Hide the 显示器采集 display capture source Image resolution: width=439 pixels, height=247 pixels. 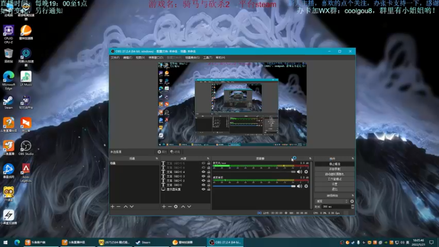[x=203, y=189]
